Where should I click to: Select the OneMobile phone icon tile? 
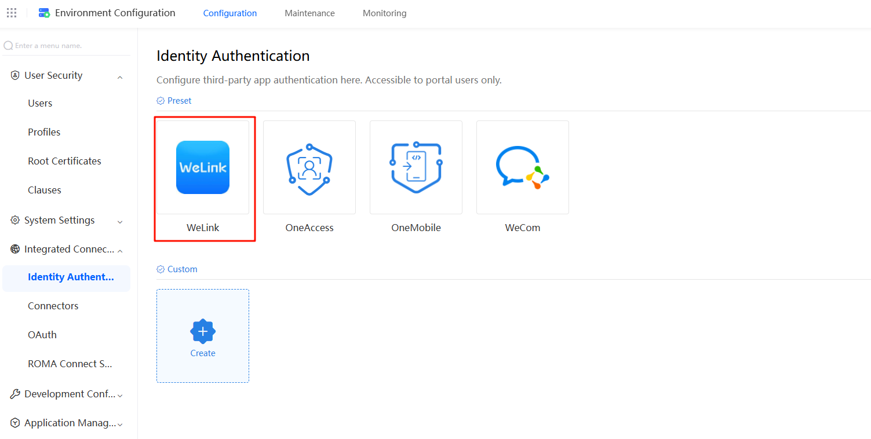click(416, 167)
